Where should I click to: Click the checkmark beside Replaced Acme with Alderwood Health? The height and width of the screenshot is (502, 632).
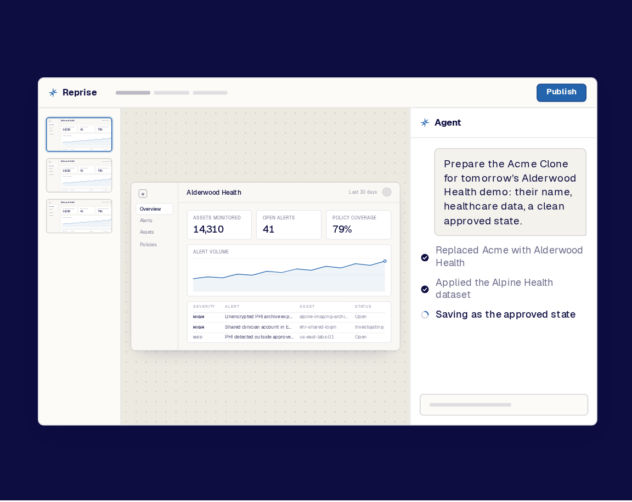(x=425, y=258)
